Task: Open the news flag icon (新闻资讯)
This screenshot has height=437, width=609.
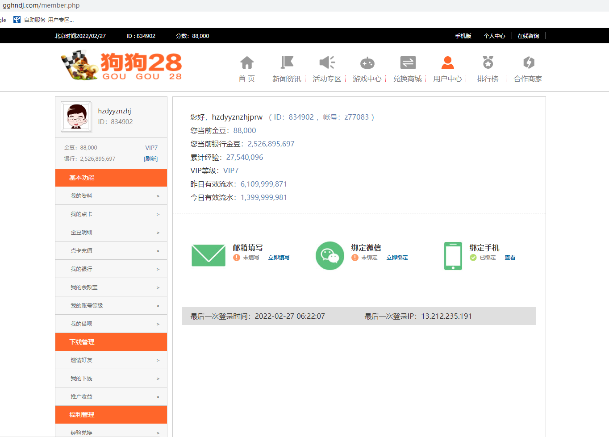Action: [x=287, y=63]
